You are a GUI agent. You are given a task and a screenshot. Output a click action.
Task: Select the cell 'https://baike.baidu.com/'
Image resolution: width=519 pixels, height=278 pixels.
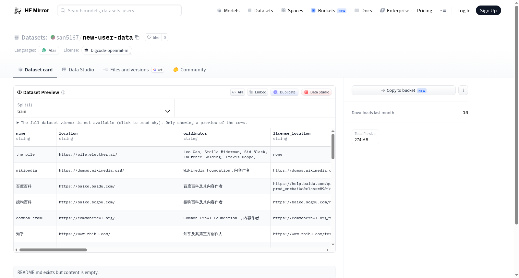pos(119,186)
